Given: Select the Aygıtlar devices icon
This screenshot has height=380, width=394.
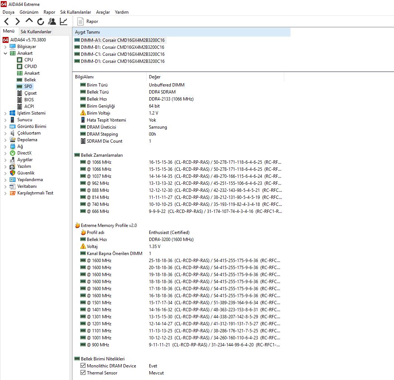Looking at the screenshot, I should click(12, 160).
